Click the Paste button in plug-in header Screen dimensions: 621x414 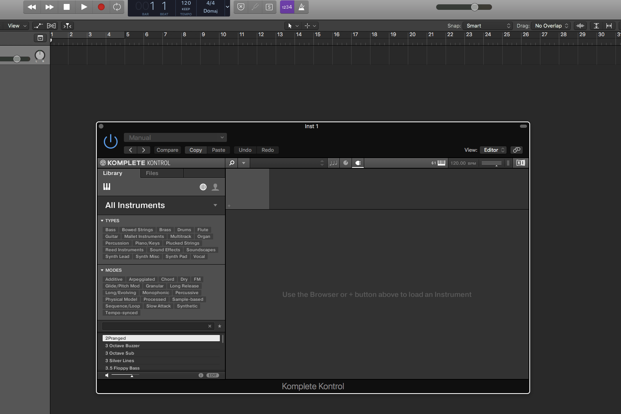tap(219, 150)
